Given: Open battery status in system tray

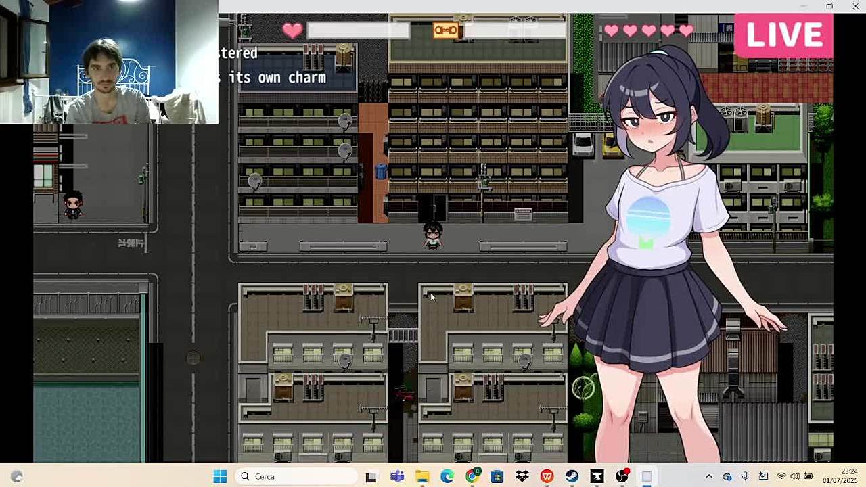Looking at the screenshot, I should 808,477.
